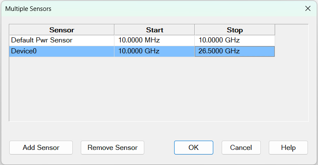Click the Add Sensor button
318x165 pixels.
pos(41,148)
